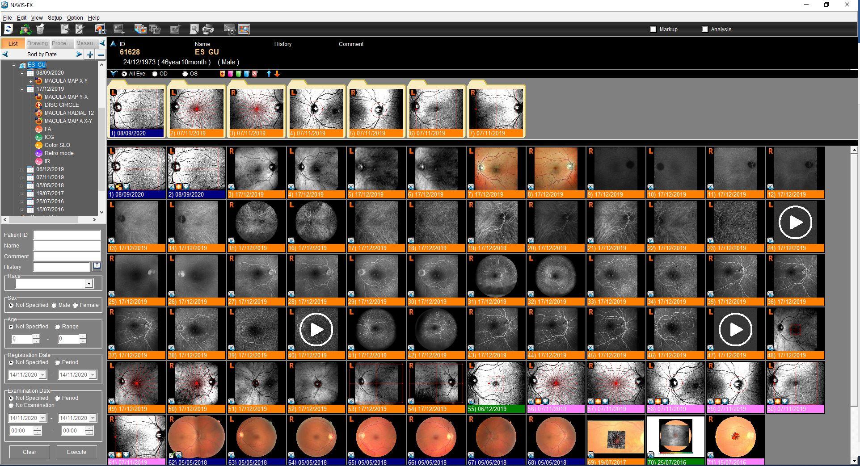860x466 pixels.
Task: Click the plus button beside Sort by Date
Action: click(x=90, y=55)
